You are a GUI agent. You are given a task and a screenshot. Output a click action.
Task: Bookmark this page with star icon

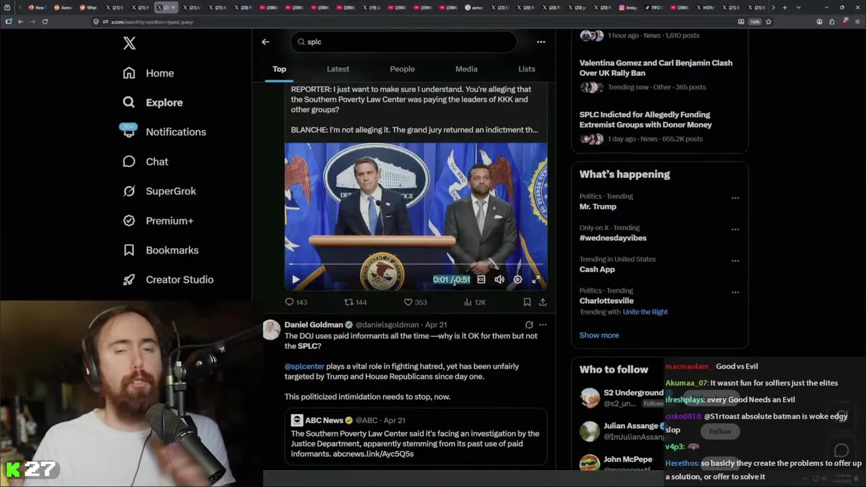coord(769,22)
